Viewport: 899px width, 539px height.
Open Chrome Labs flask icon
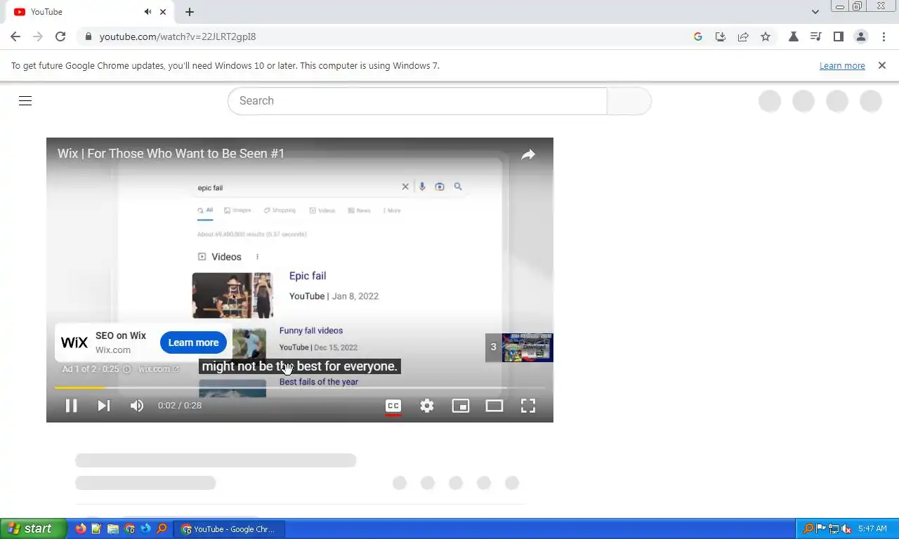(794, 36)
